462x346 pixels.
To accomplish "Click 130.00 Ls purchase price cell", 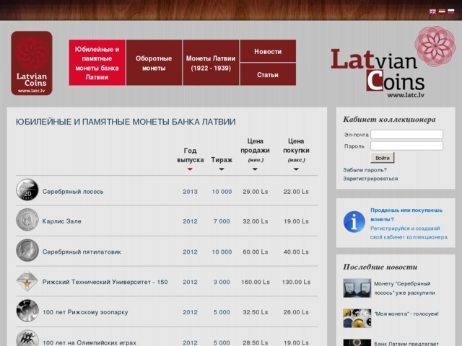I will tap(296, 282).
